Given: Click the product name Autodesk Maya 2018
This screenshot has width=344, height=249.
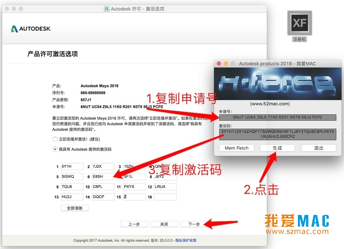Looking at the screenshot, I should [99, 86].
